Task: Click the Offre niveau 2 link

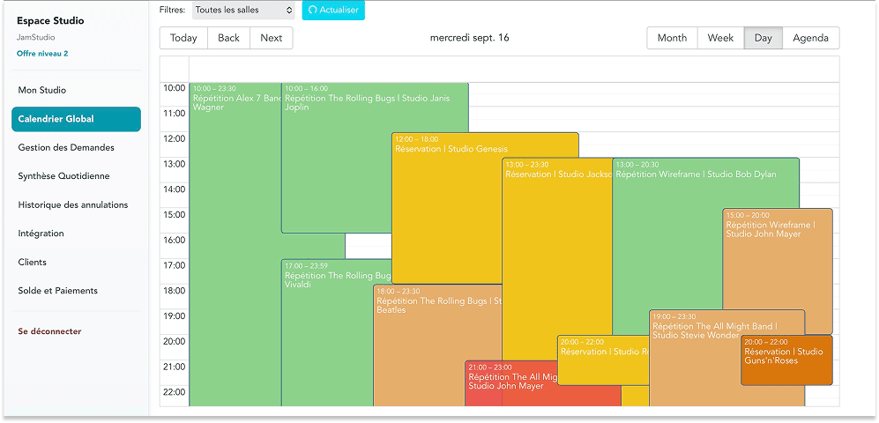Action: coord(42,55)
